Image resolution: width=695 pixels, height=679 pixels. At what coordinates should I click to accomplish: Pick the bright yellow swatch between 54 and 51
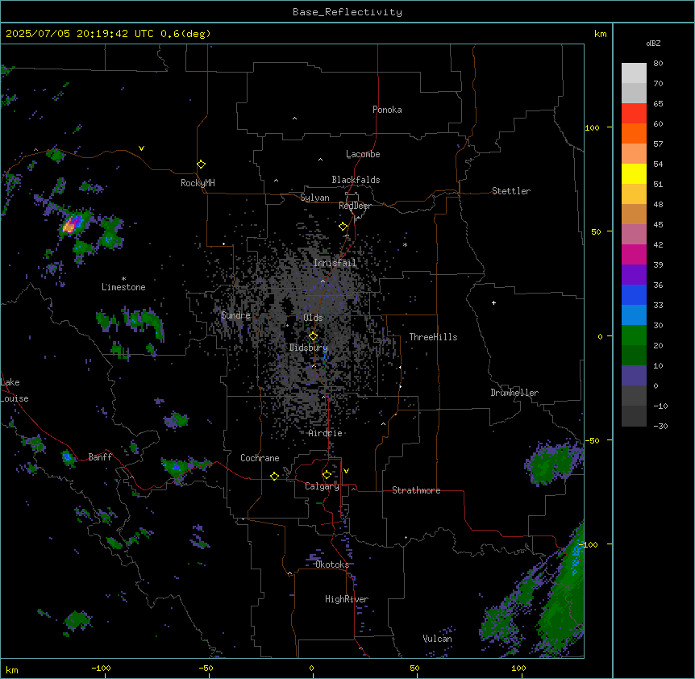(x=634, y=173)
